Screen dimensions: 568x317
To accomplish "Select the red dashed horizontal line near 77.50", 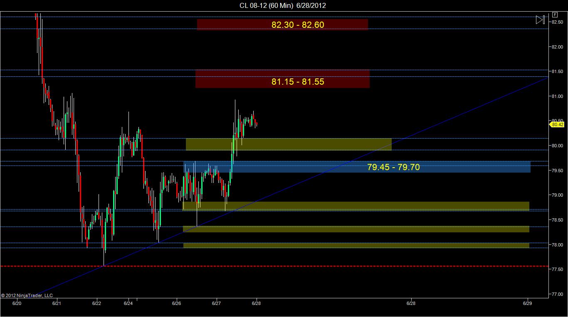I will tap(274, 266).
